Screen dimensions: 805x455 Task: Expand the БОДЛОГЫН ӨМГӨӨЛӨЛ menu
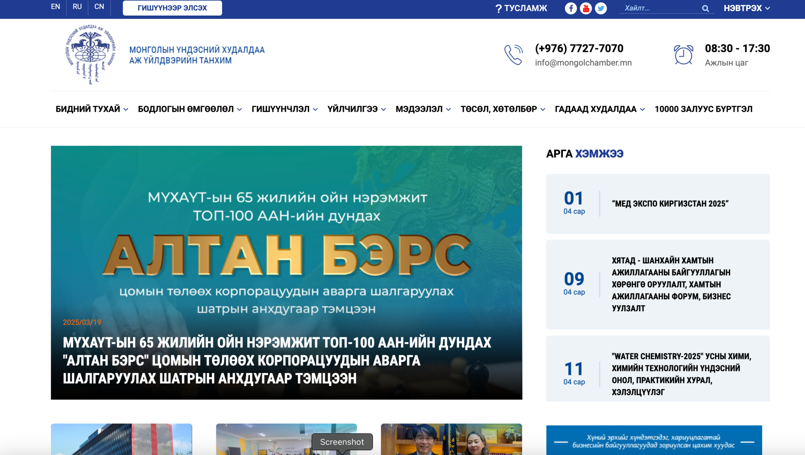190,109
